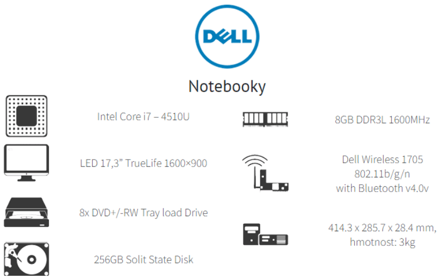This screenshot has width=440, height=280.
Task: Click the processor chip icon
Action: coord(26,116)
